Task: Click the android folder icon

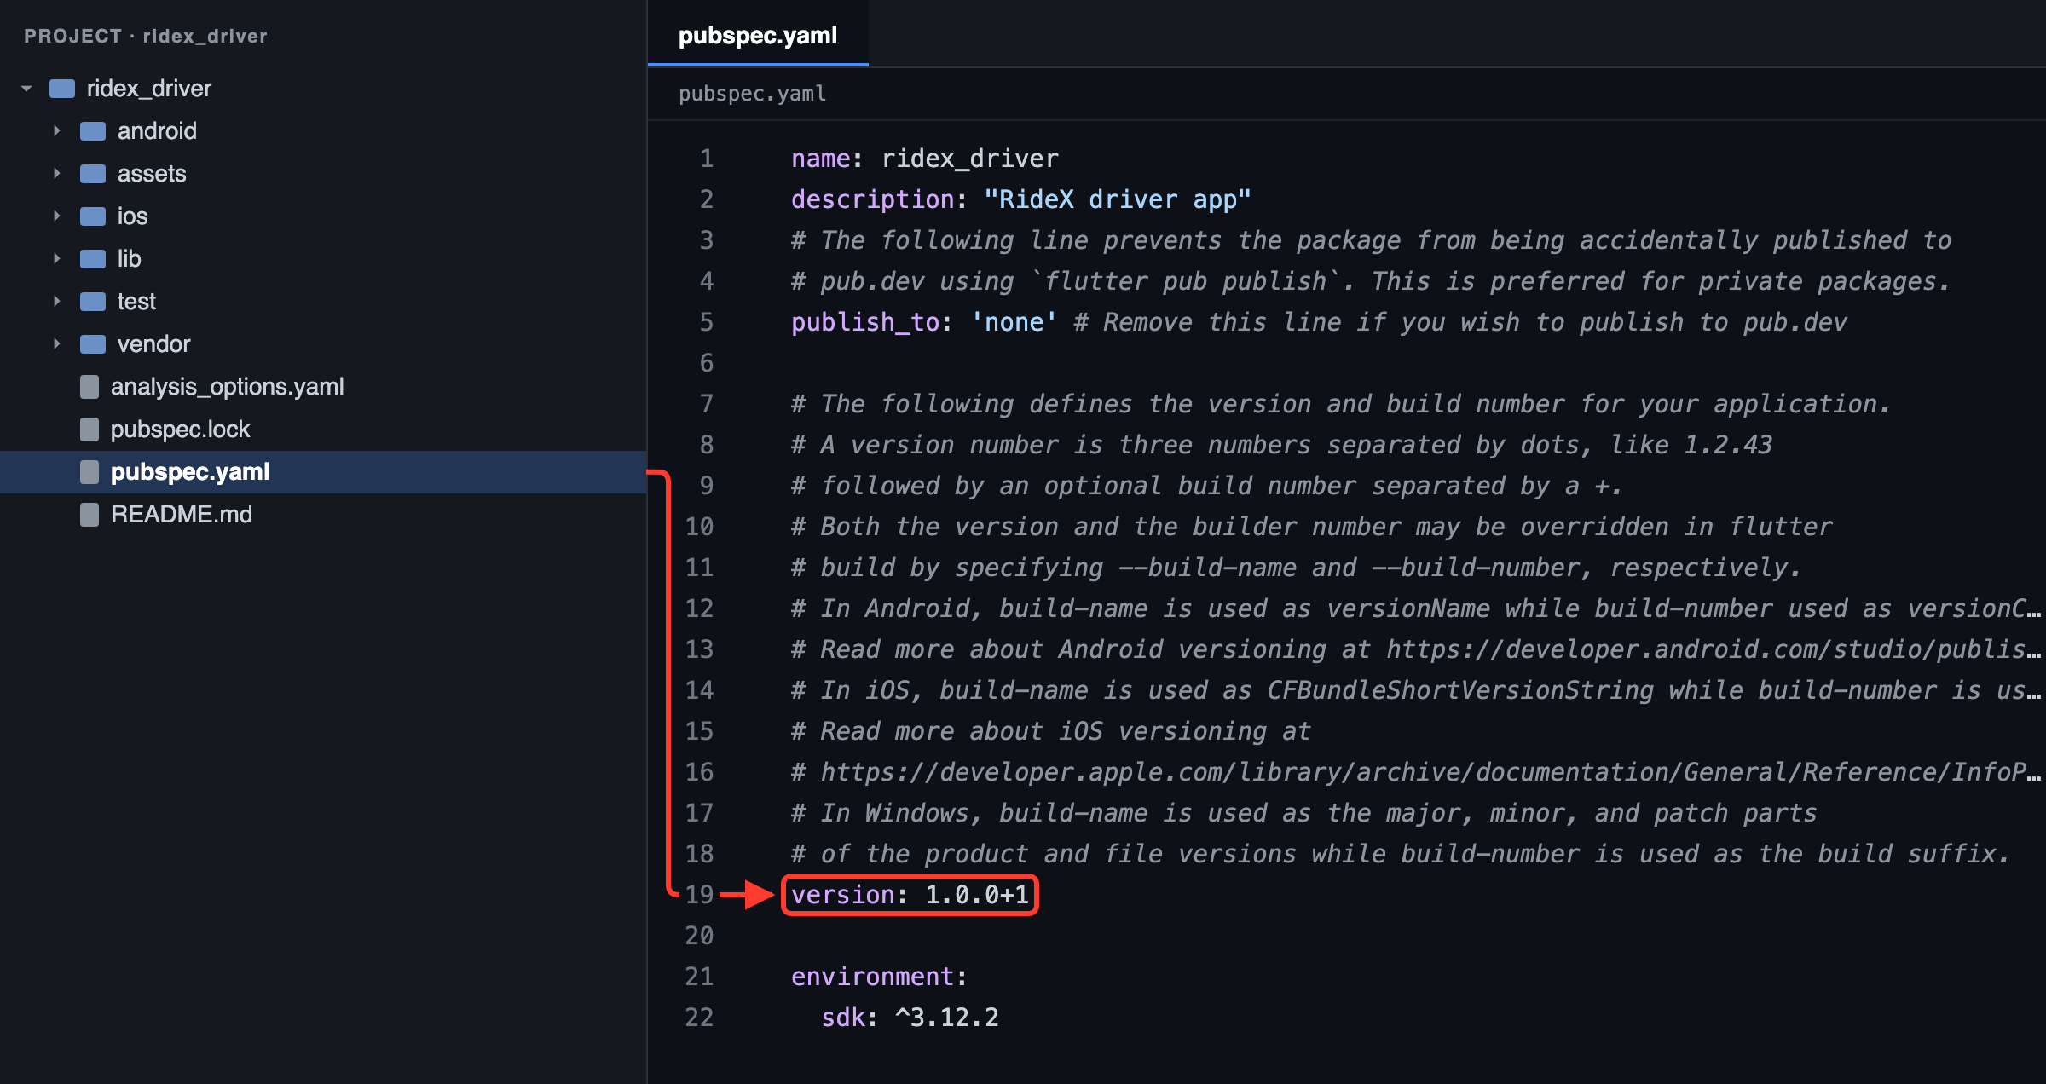Action: [93, 131]
